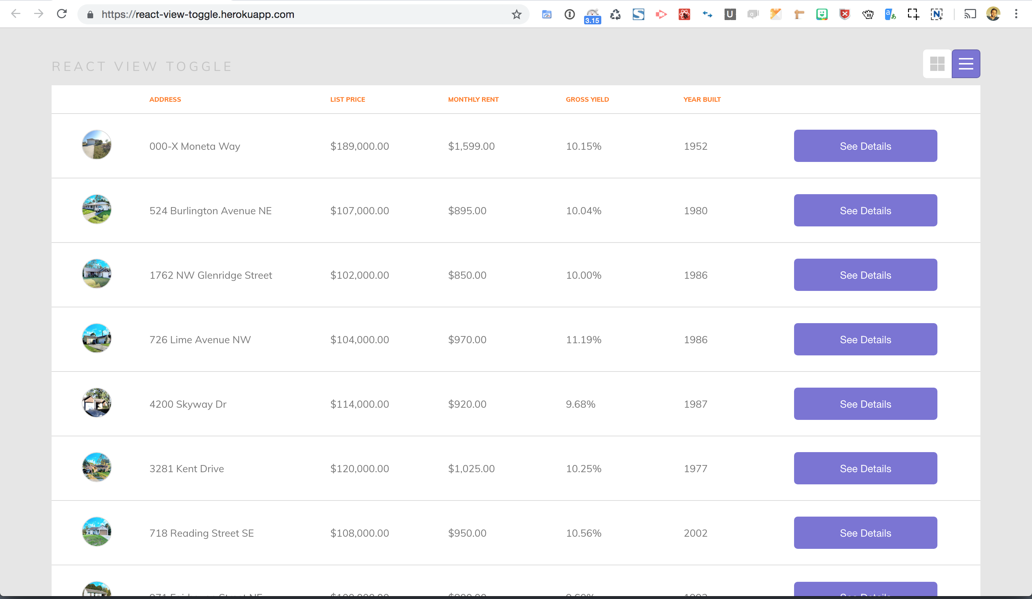Activate the list view toggle
The height and width of the screenshot is (599, 1032).
[x=965, y=64]
